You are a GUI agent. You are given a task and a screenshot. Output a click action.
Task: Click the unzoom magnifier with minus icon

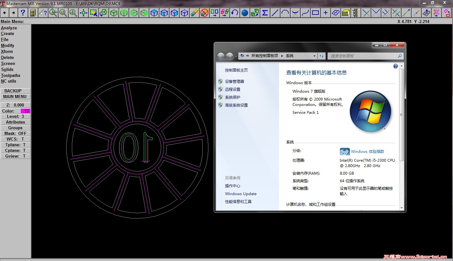(53, 13)
